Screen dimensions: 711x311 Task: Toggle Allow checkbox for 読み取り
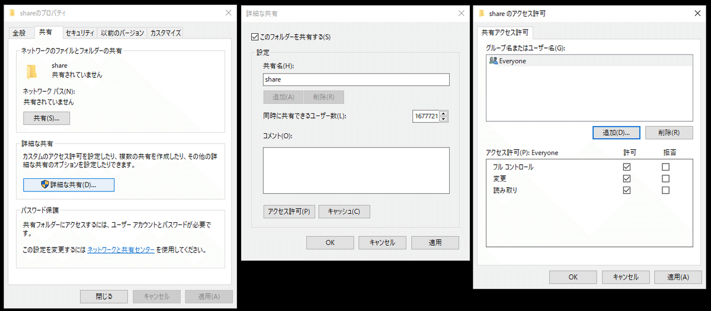627,190
